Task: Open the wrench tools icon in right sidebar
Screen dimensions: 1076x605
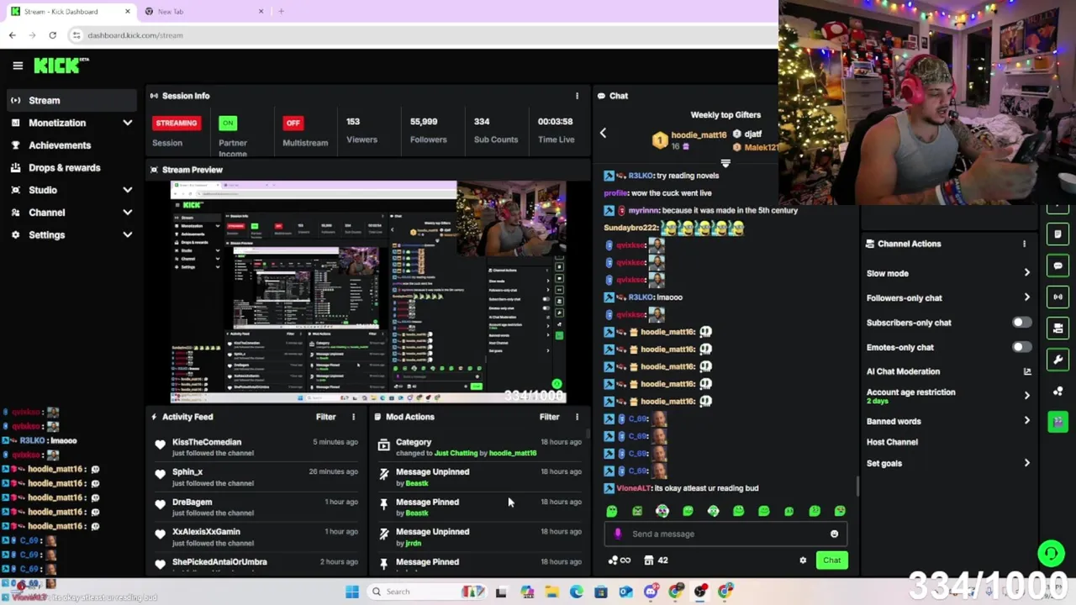Action: click(x=1058, y=360)
